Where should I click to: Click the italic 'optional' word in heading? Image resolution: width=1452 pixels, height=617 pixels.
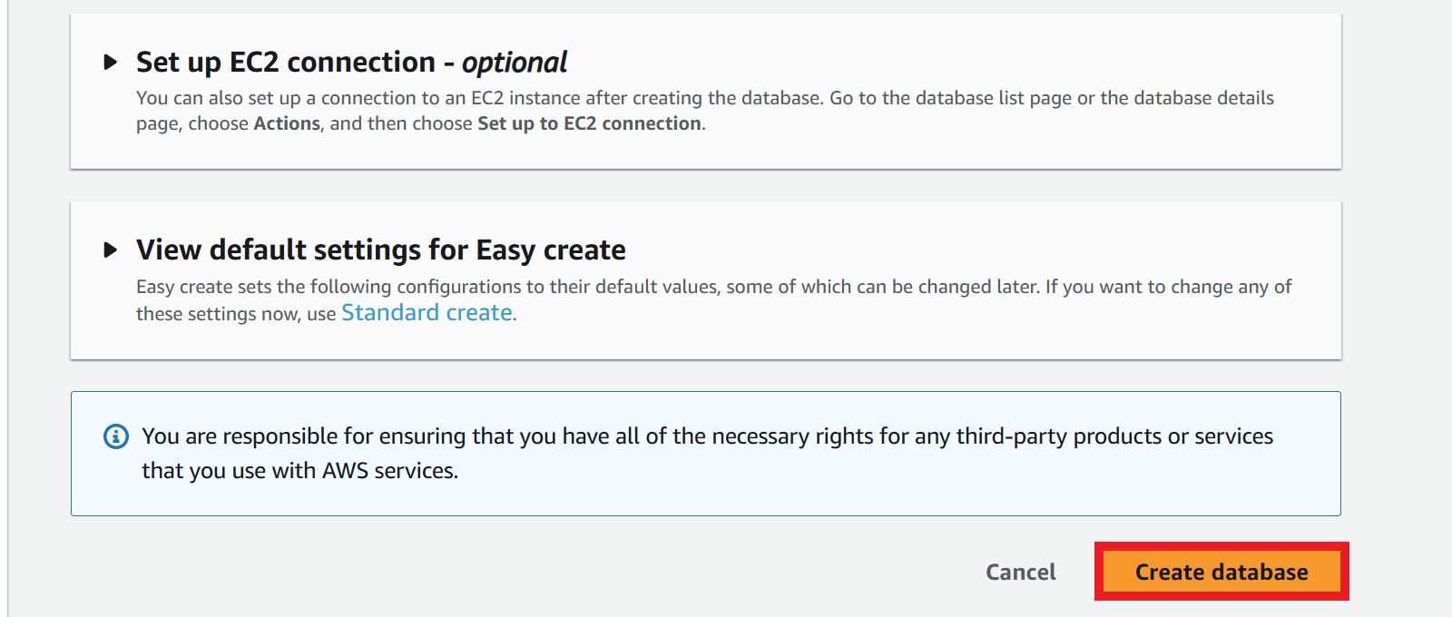coord(515,63)
